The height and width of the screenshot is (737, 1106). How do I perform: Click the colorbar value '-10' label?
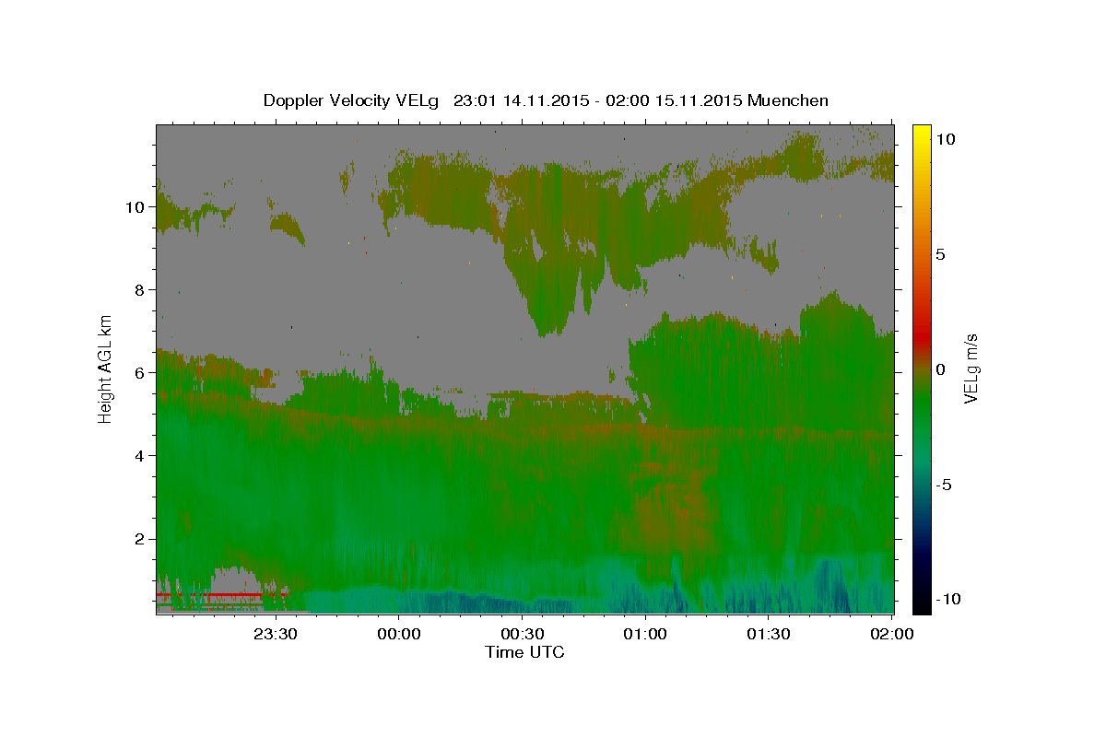click(x=947, y=600)
